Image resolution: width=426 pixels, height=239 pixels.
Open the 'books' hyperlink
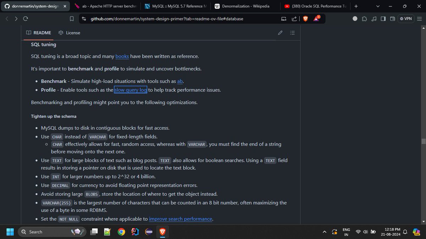pos(122,56)
